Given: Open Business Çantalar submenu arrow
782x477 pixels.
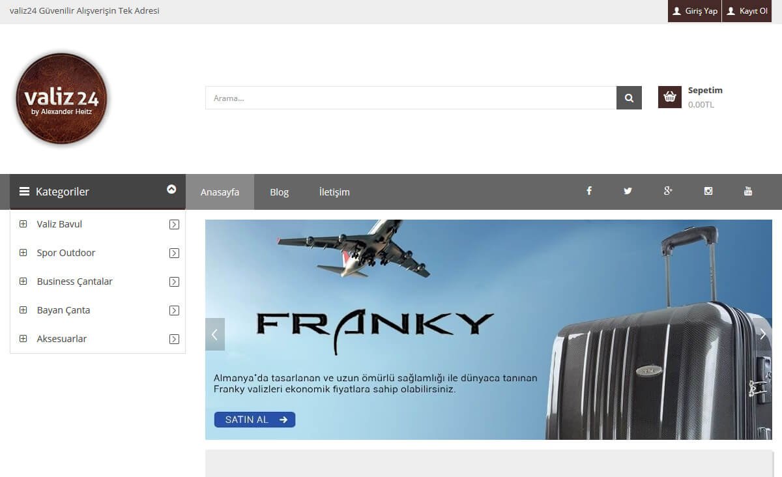Looking at the screenshot, I should [174, 282].
